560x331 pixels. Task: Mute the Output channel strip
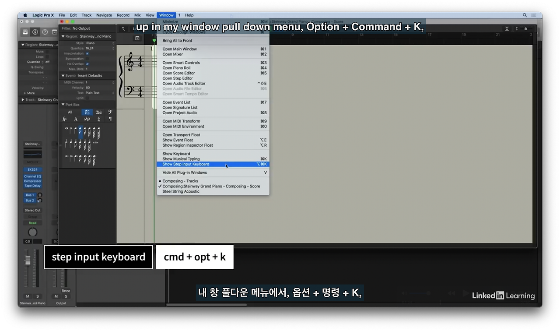[x=56, y=296]
